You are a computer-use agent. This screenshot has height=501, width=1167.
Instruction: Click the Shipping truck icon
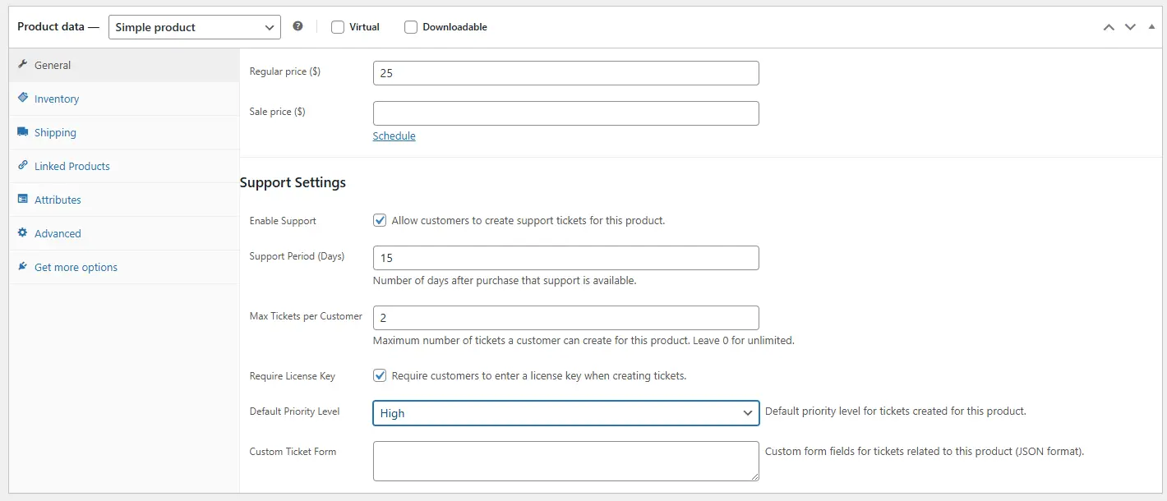pyautogui.click(x=23, y=132)
